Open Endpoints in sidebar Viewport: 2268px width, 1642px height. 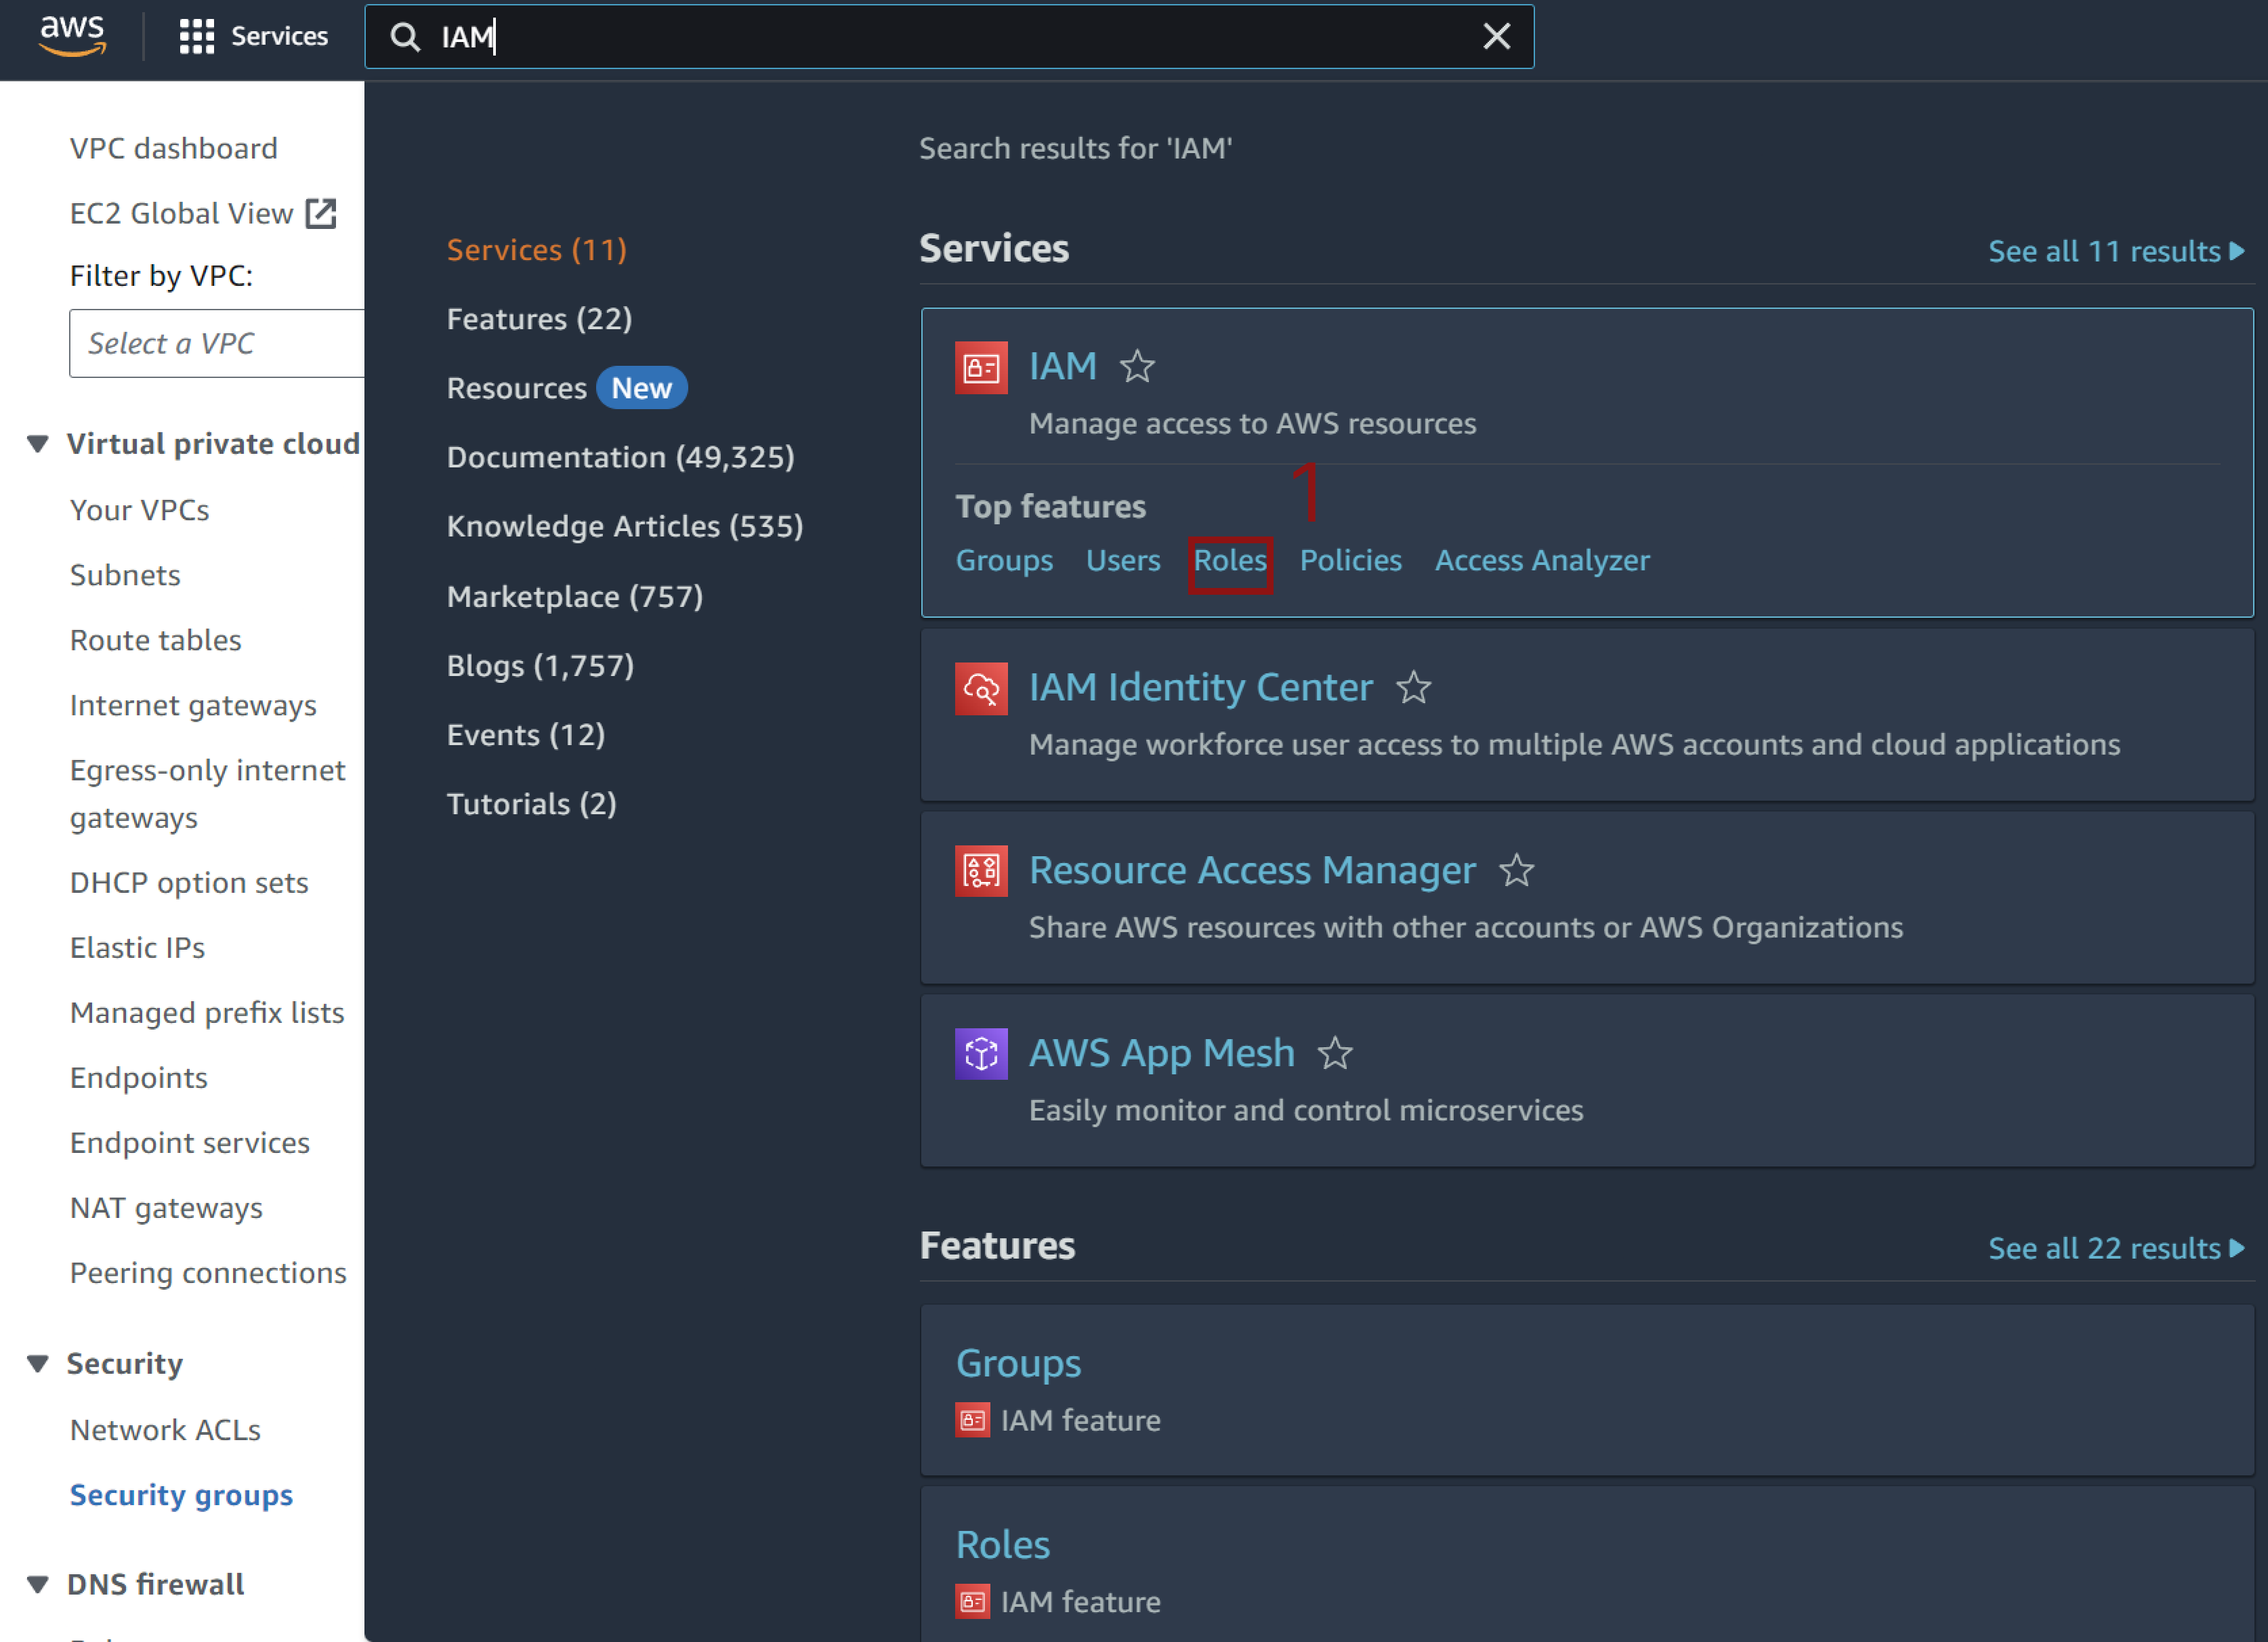click(x=139, y=1077)
